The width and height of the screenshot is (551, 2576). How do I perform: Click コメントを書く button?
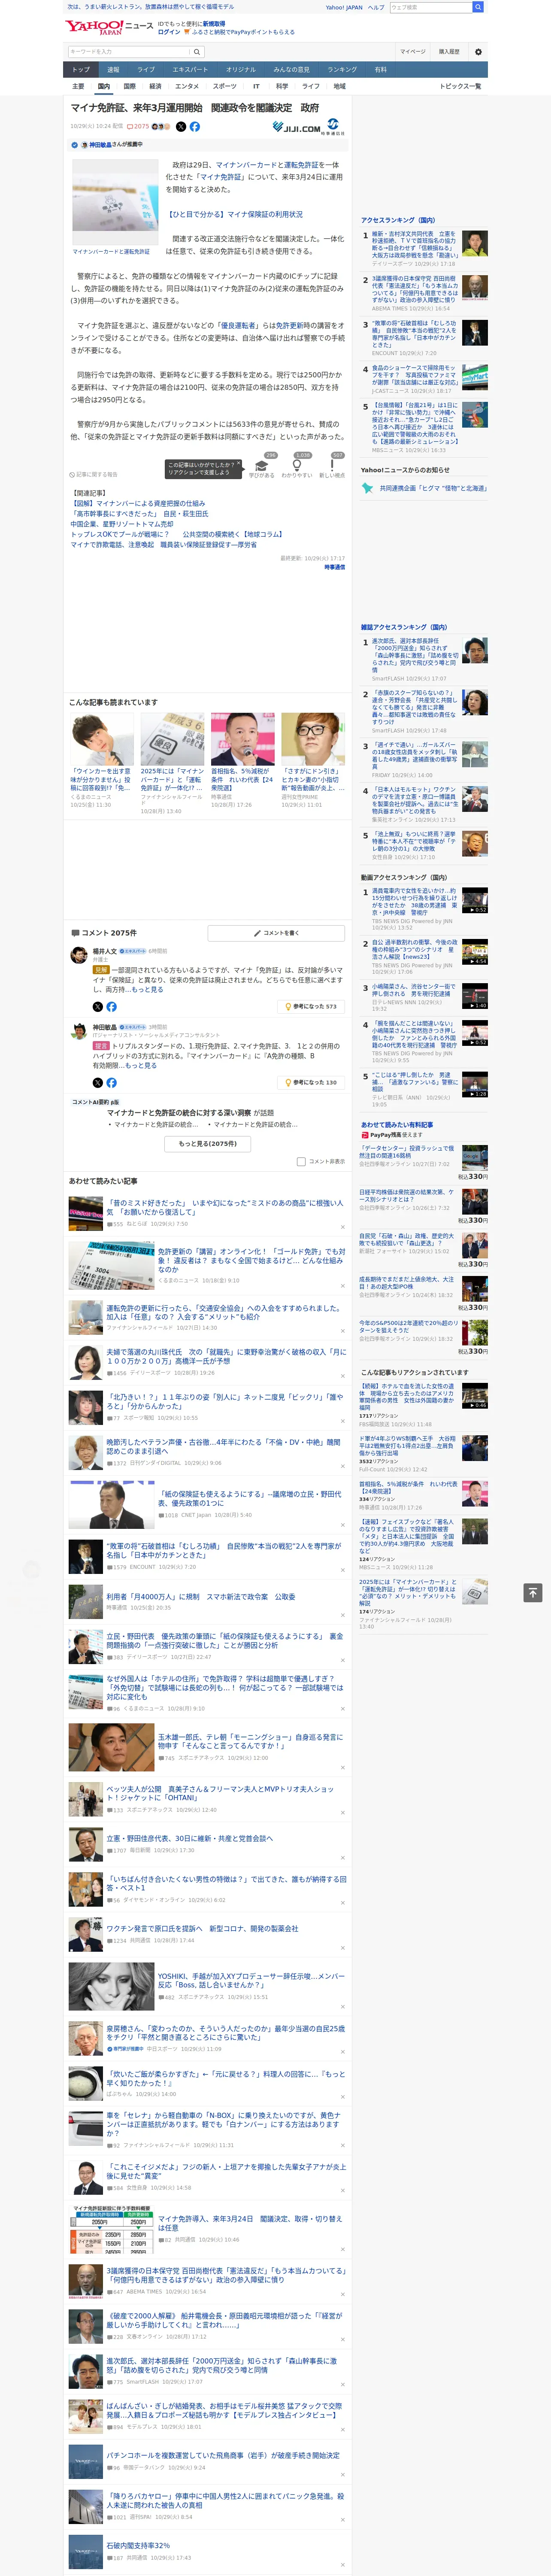(x=276, y=933)
